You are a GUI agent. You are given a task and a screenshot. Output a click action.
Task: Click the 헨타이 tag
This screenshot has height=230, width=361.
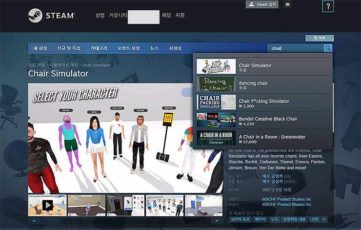260,219
